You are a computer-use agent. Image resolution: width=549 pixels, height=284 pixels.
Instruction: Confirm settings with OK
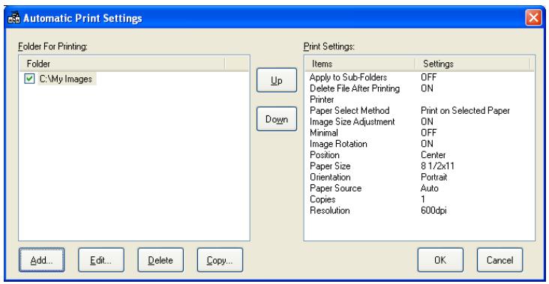pyautogui.click(x=440, y=260)
